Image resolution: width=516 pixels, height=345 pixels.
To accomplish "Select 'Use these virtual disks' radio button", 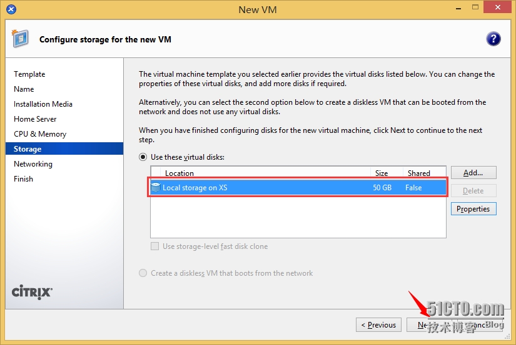I will pos(143,157).
